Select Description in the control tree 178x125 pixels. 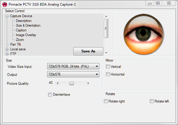click(24, 21)
